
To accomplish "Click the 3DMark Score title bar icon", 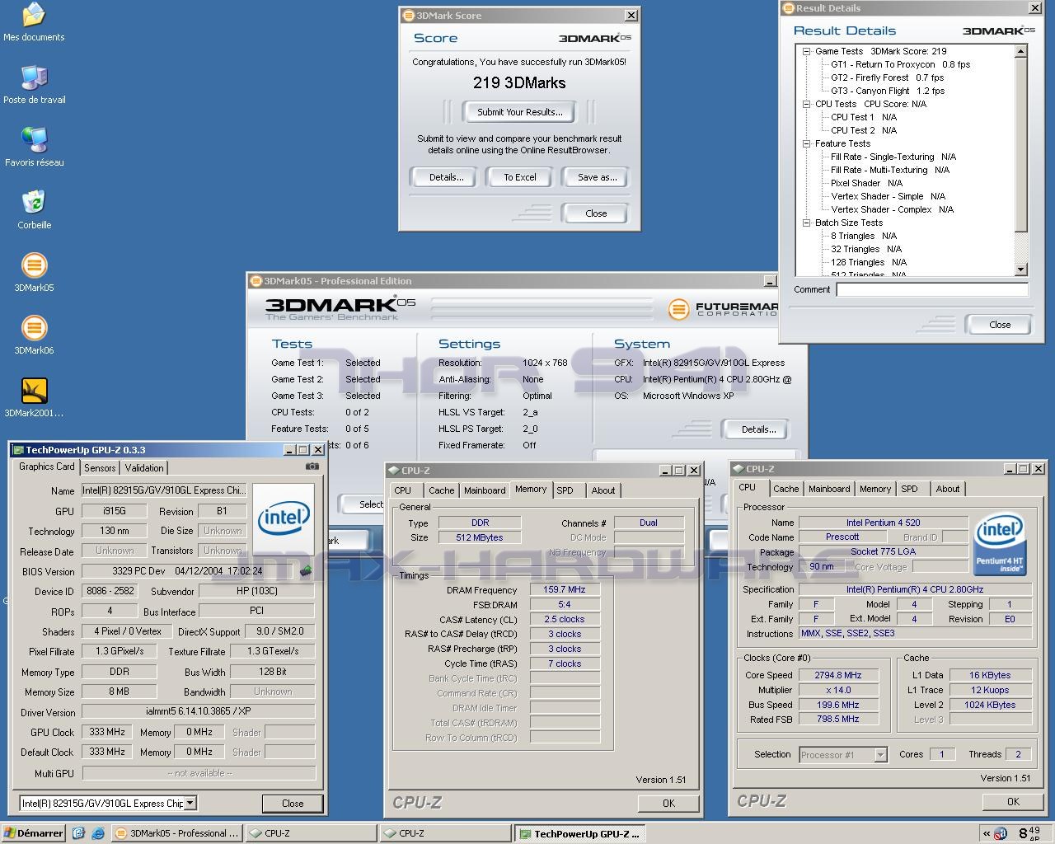I will pyautogui.click(x=408, y=15).
